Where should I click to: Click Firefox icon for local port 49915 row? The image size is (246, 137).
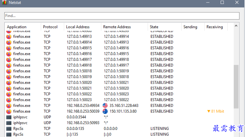point(9,48)
